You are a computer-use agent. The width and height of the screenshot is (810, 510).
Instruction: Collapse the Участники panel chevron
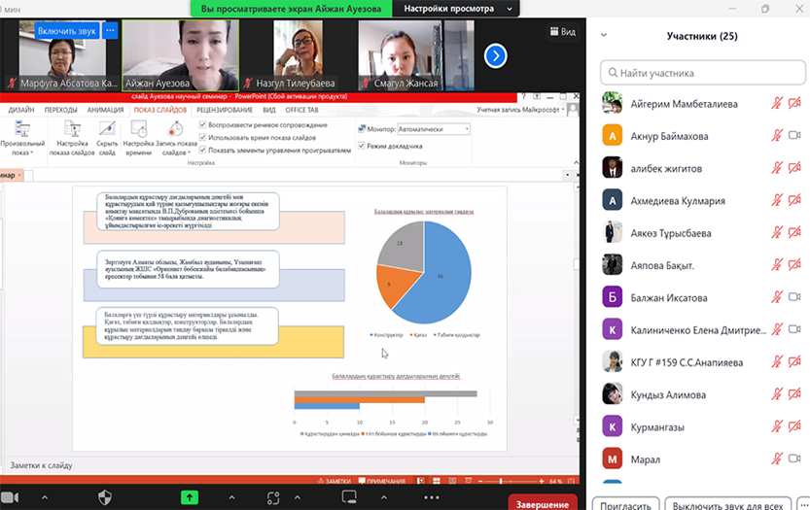604,36
